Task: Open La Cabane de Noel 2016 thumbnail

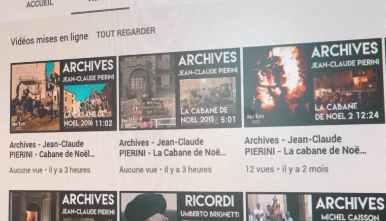Action: (63, 95)
